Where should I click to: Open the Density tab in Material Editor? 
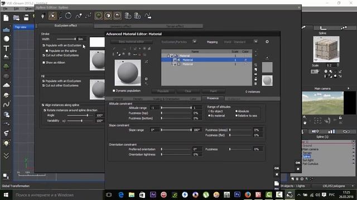point(138,99)
